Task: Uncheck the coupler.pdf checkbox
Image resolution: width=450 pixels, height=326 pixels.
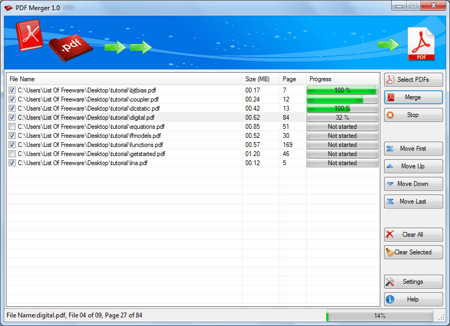Action: point(12,99)
